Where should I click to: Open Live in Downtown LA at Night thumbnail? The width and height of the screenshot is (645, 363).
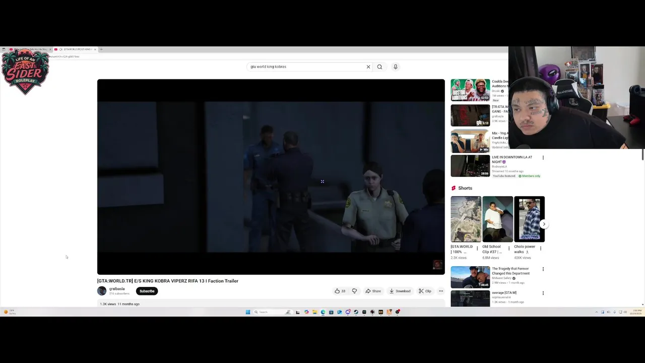coord(470,166)
